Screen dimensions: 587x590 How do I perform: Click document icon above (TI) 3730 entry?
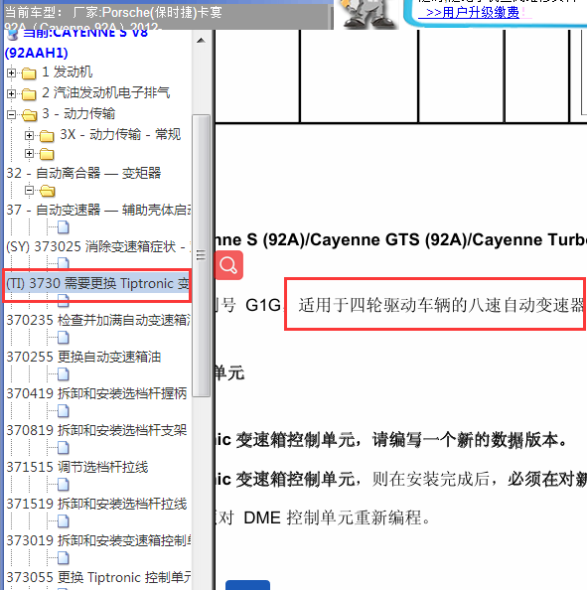click(x=64, y=262)
